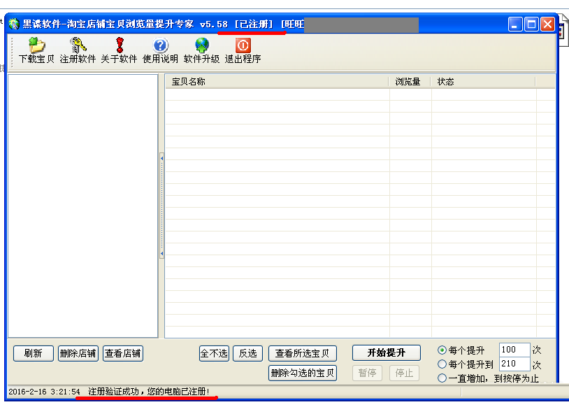Click the 100 times input field

pyautogui.click(x=514, y=350)
